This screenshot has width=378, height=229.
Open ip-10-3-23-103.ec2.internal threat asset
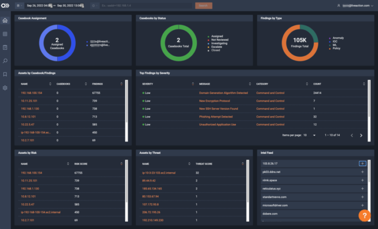(x=159, y=173)
